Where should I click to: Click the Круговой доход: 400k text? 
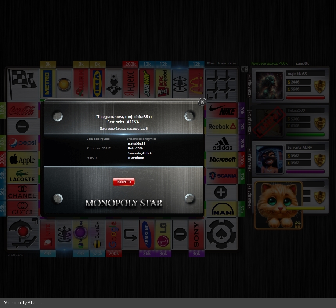click(270, 64)
